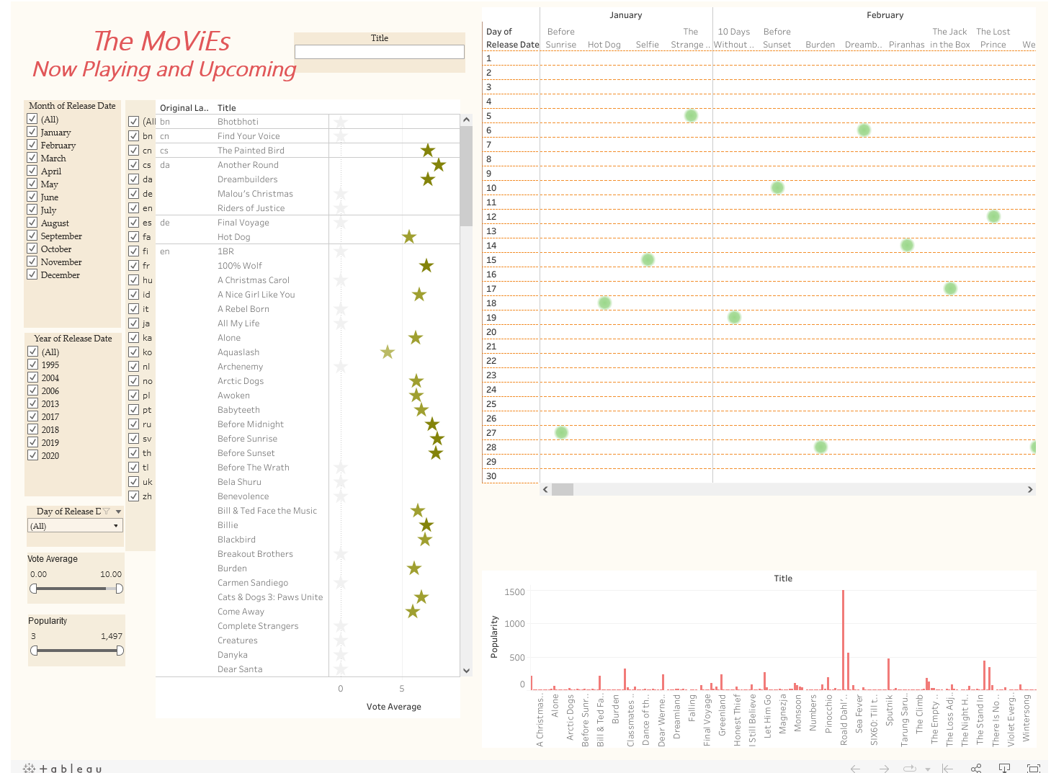
Task: Click the Original Language column header
Action: [184, 108]
